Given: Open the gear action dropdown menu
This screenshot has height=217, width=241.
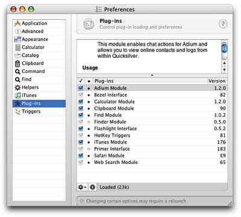Looking at the screenshot, I should tap(83, 187).
